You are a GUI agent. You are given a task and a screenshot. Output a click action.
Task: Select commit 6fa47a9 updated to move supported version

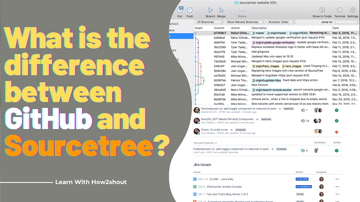click(277, 94)
